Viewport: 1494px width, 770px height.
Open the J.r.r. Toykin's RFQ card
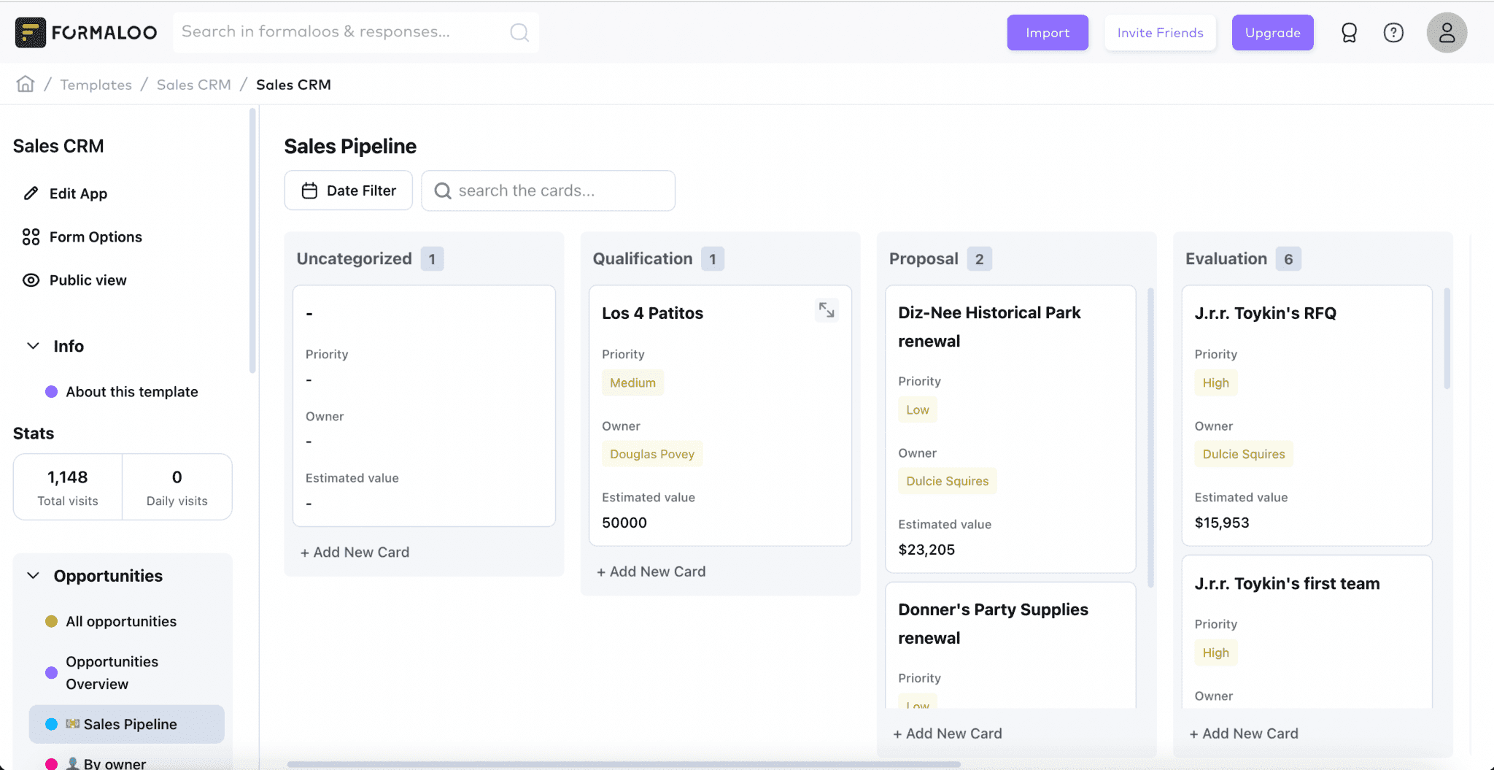[x=1307, y=415]
